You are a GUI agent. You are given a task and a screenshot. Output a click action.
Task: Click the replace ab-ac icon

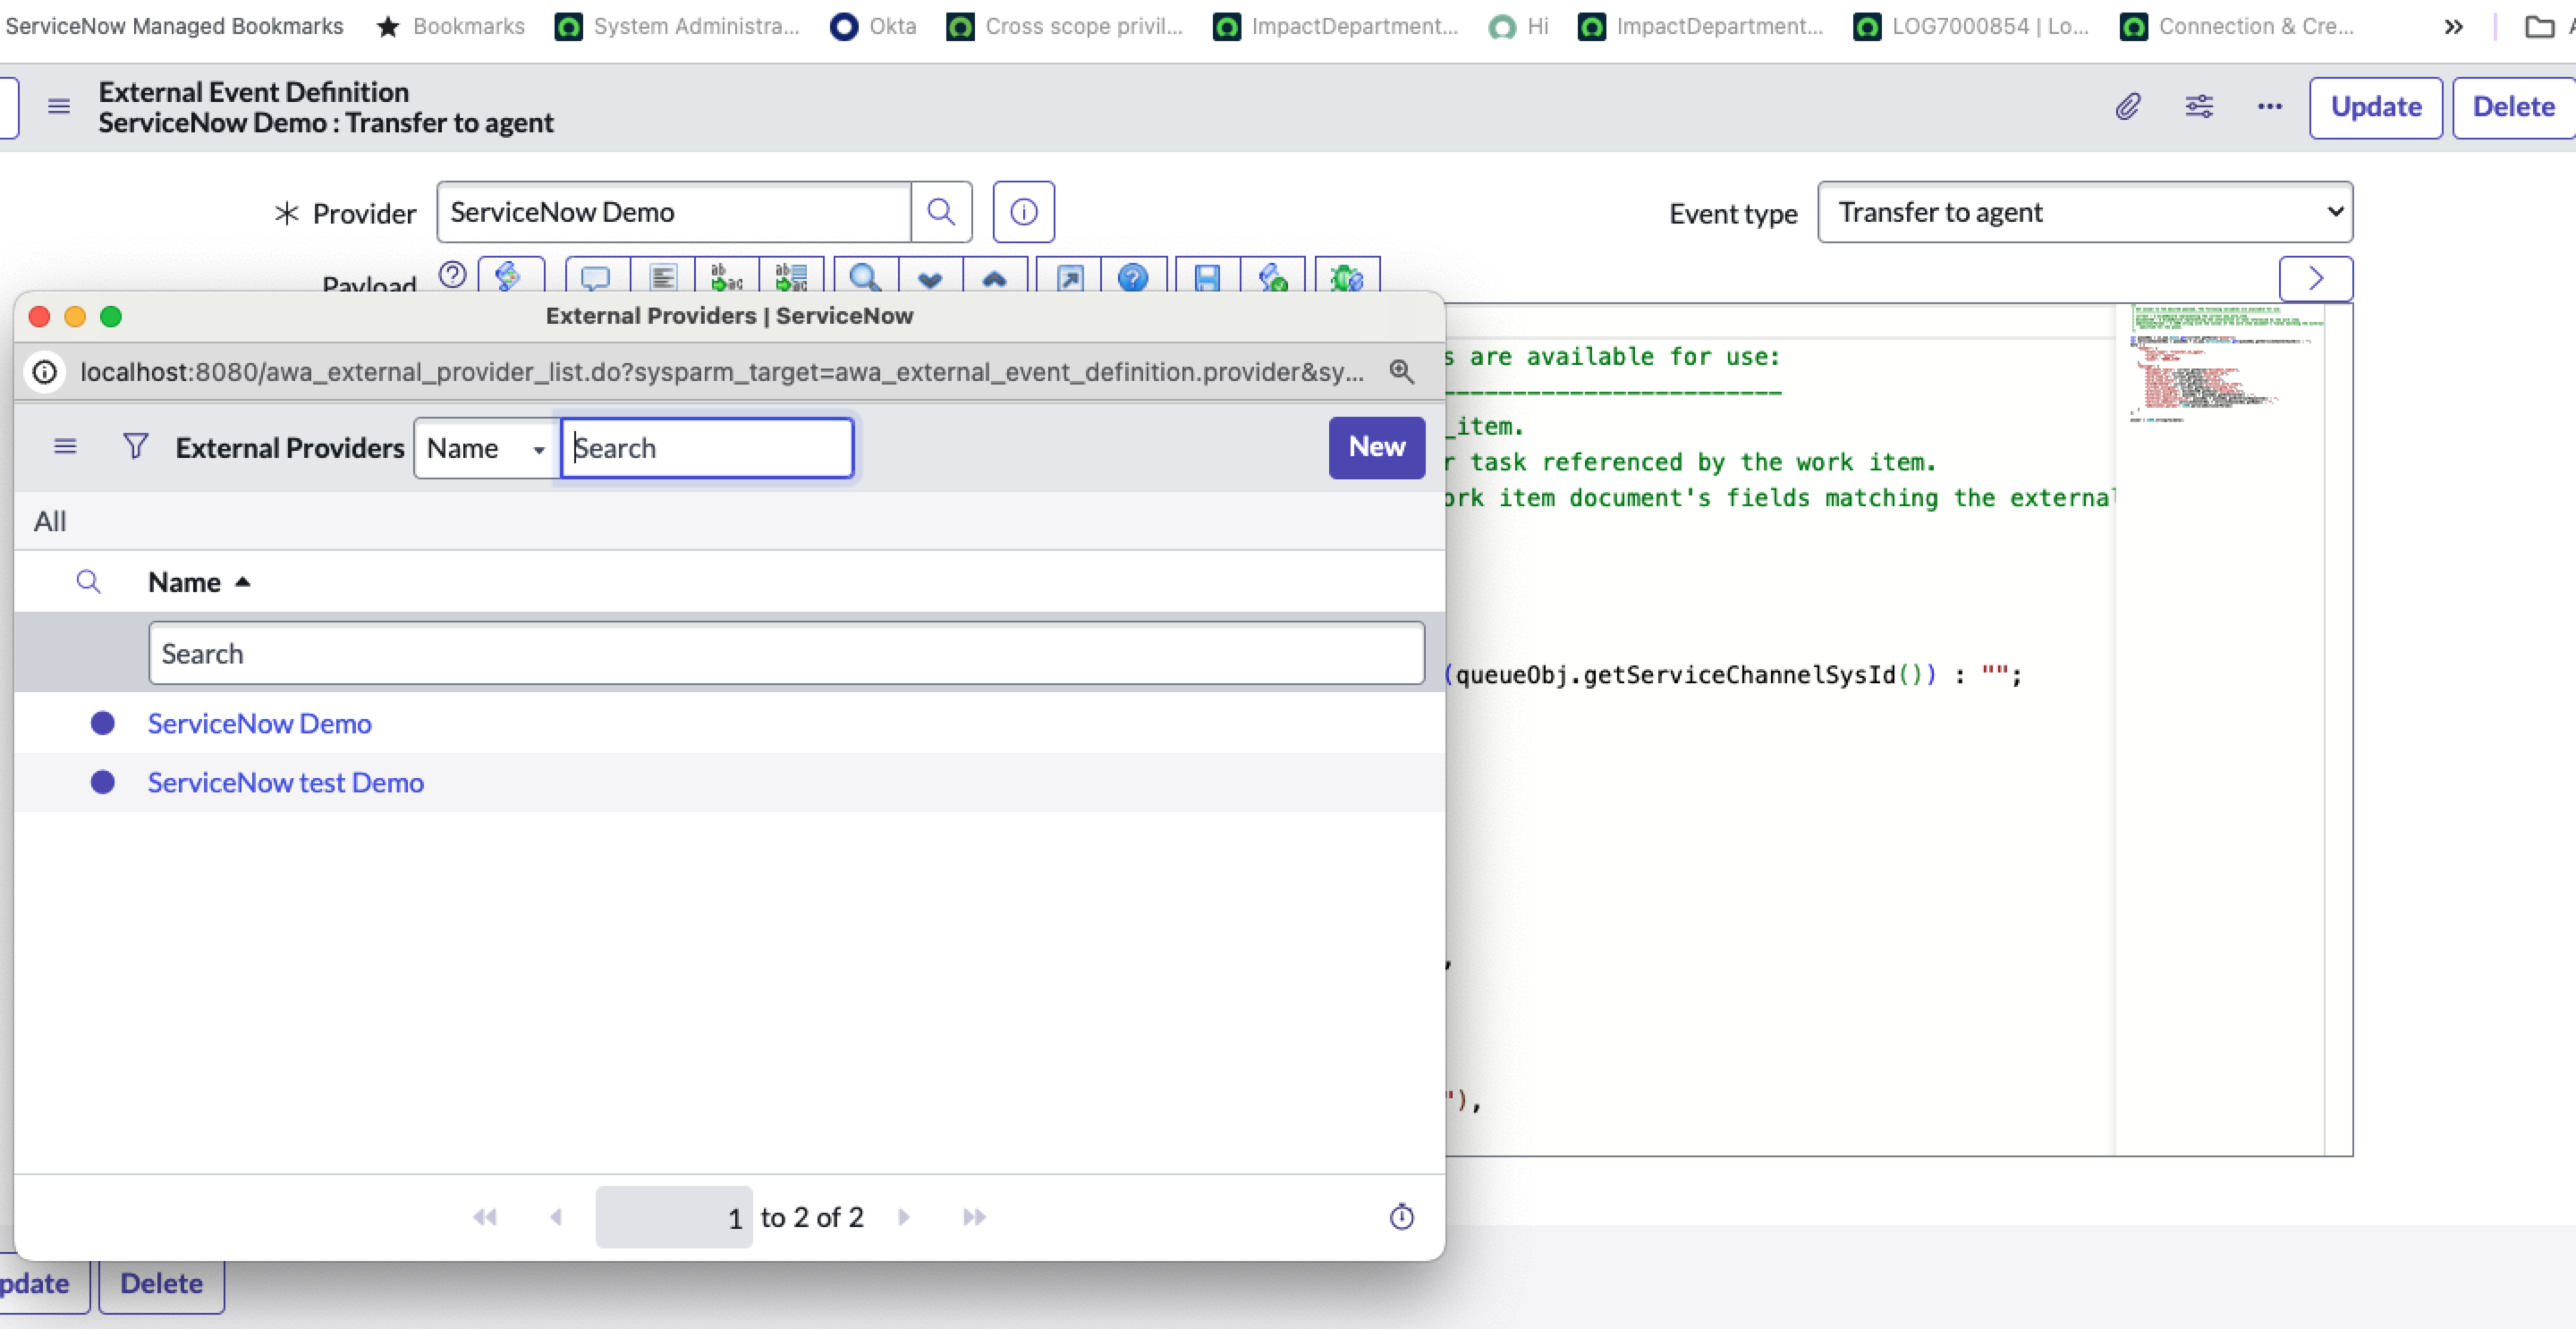pyautogui.click(x=726, y=277)
